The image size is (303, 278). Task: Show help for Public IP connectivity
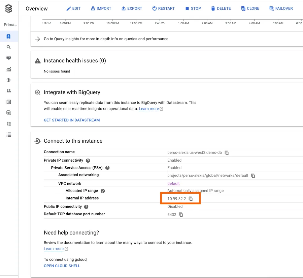(86, 207)
